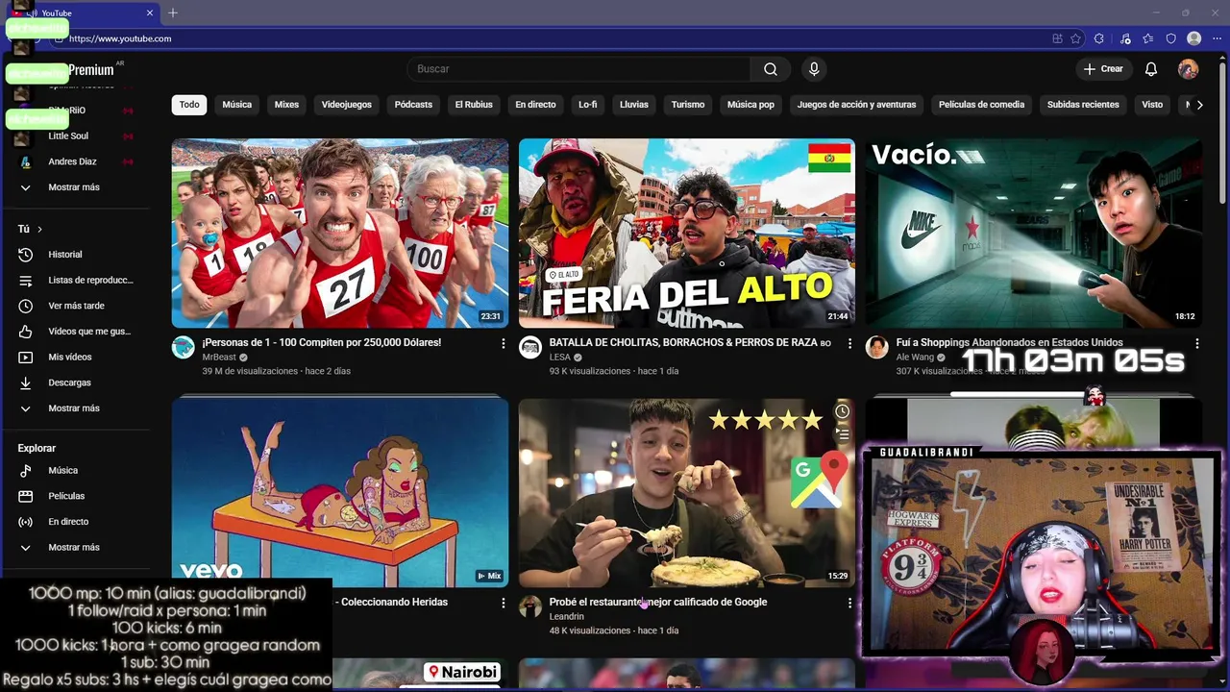Select the El Rubius filter chip

[x=474, y=105]
